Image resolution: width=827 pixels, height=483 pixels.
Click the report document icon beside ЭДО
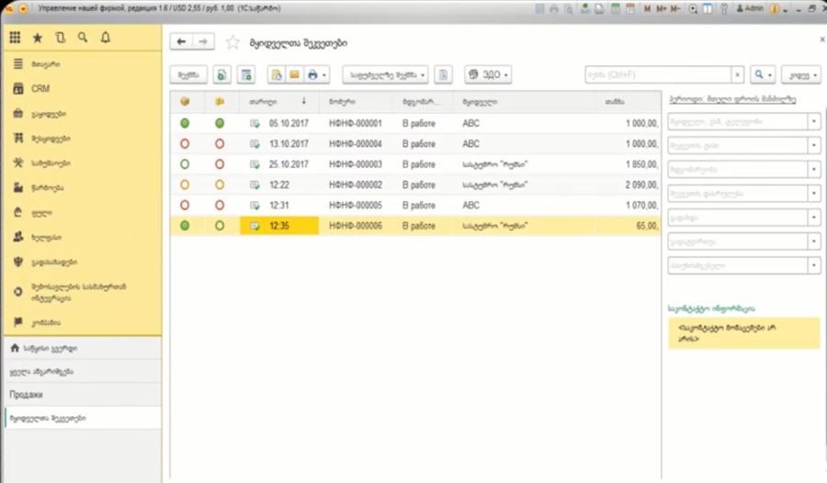[x=444, y=74]
